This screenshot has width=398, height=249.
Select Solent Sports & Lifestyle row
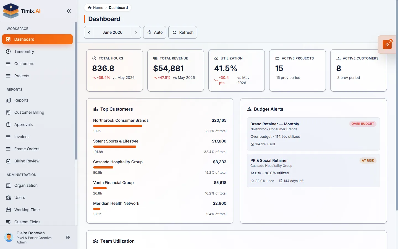(x=160, y=146)
